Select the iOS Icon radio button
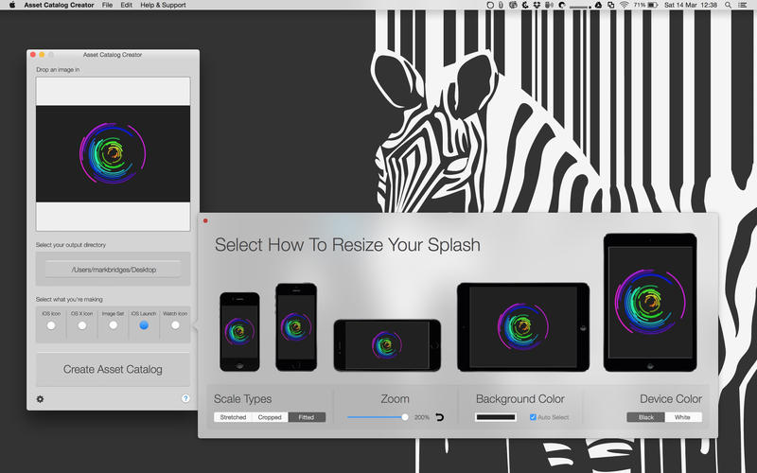The width and height of the screenshot is (757, 473). point(51,325)
